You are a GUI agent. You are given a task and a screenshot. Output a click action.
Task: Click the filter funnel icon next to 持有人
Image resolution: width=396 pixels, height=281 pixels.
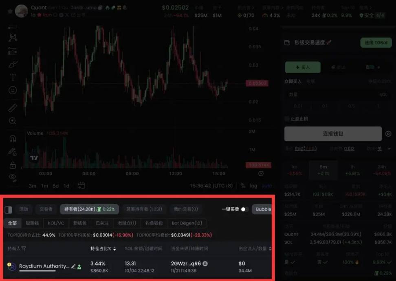tap(24, 249)
